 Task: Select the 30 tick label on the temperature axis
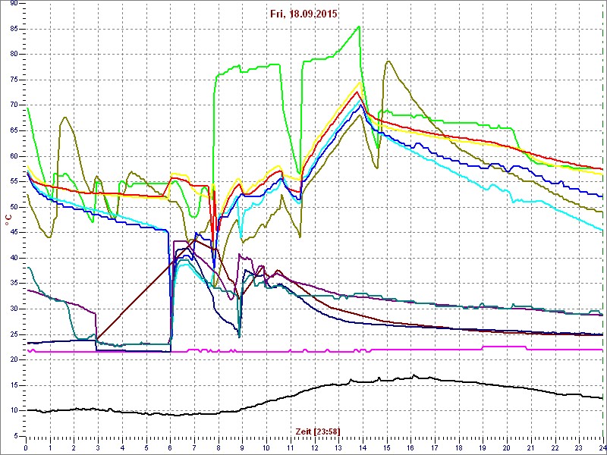pos(13,309)
